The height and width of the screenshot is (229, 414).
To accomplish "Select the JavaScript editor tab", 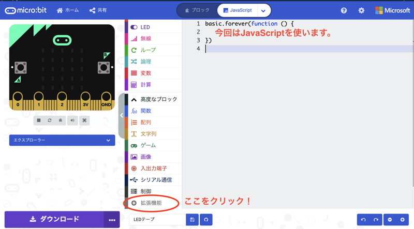I will pos(237,10).
